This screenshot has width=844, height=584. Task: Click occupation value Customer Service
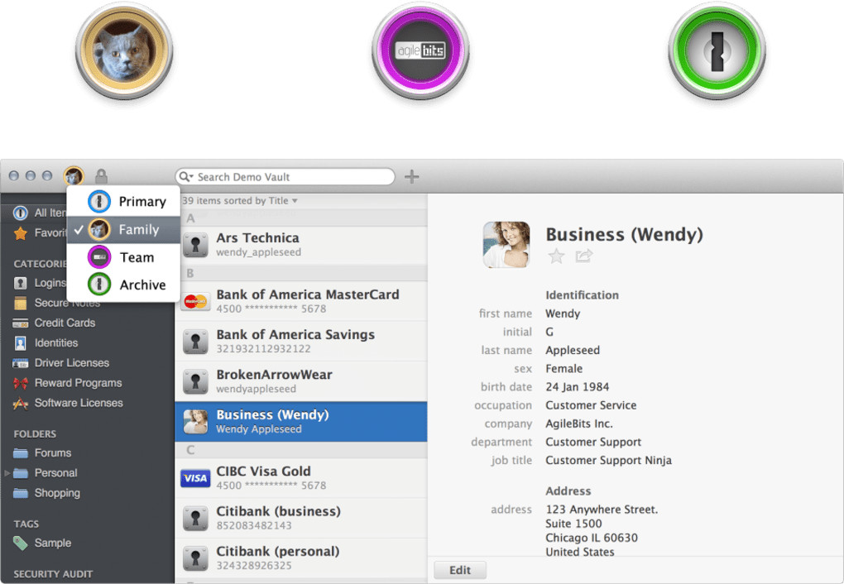591,405
